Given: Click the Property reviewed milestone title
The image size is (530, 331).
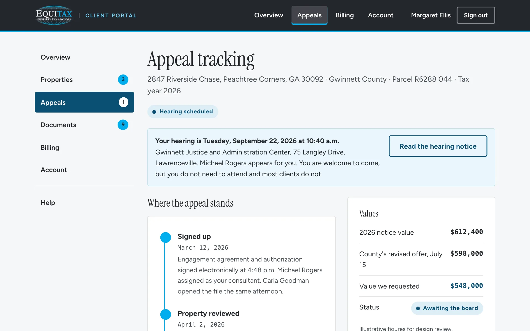Looking at the screenshot, I should pyautogui.click(x=208, y=313).
